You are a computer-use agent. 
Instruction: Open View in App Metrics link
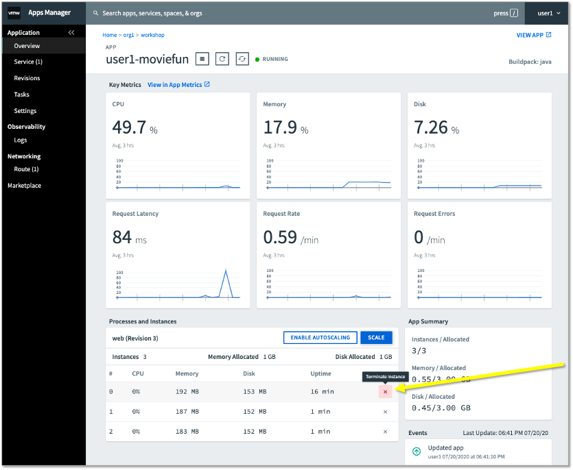[178, 85]
